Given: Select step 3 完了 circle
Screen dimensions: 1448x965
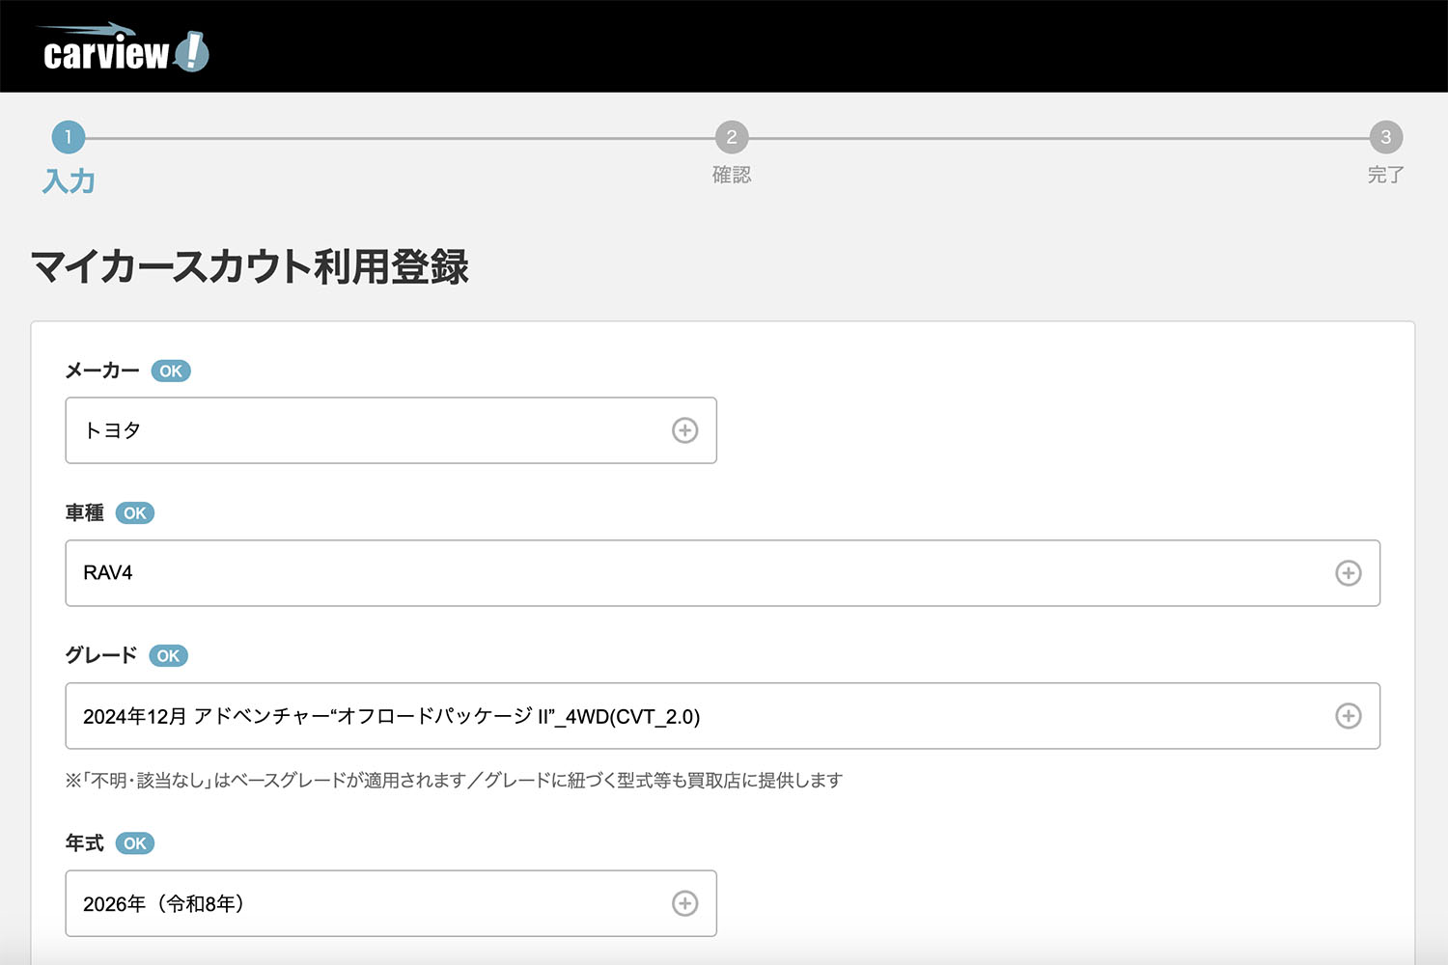Looking at the screenshot, I should point(1386,137).
